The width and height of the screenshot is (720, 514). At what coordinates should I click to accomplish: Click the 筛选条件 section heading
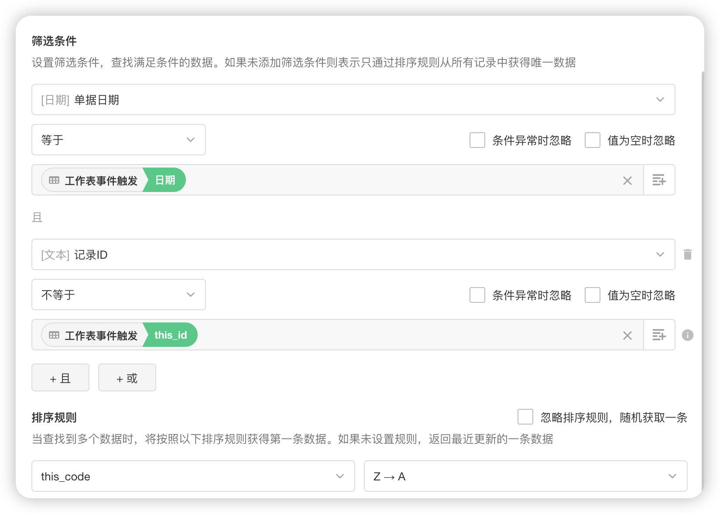[54, 41]
